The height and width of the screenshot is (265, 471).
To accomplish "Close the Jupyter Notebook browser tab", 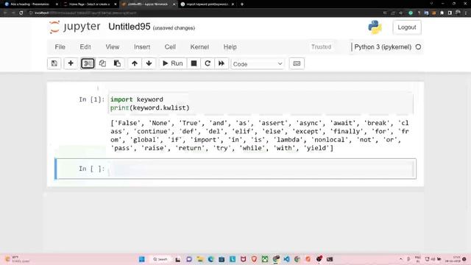I will (x=174, y=4).
